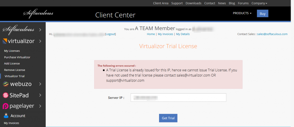
Task: Click the Get Trial button
Action: pyautogui.click(x=168, y=118)
